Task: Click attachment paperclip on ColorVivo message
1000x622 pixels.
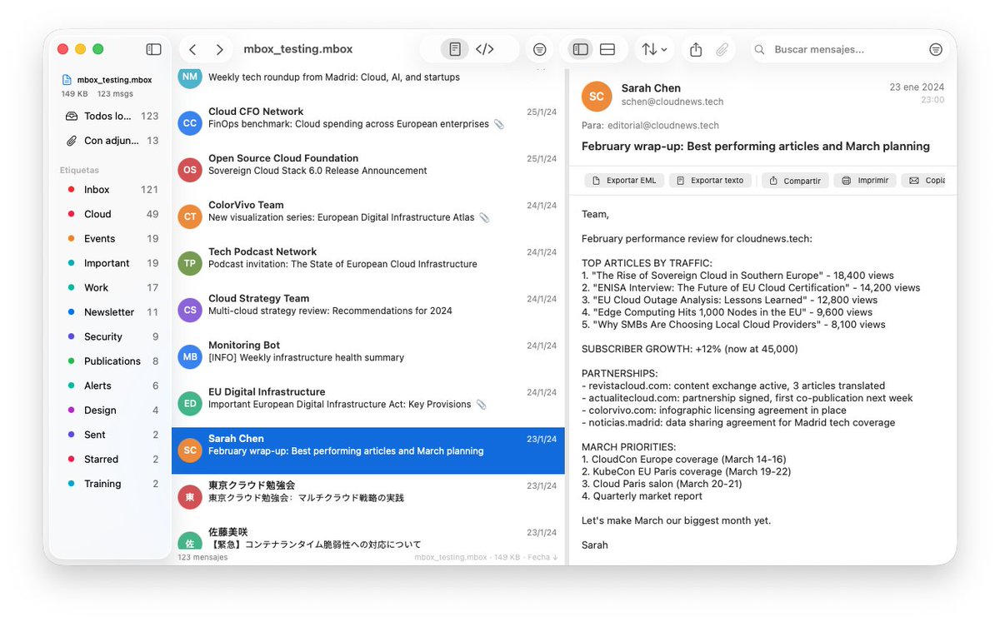Action: (484, 217)
